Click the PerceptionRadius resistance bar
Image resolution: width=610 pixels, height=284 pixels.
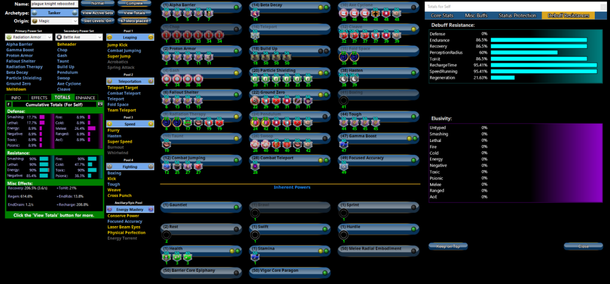pos(524,52)
